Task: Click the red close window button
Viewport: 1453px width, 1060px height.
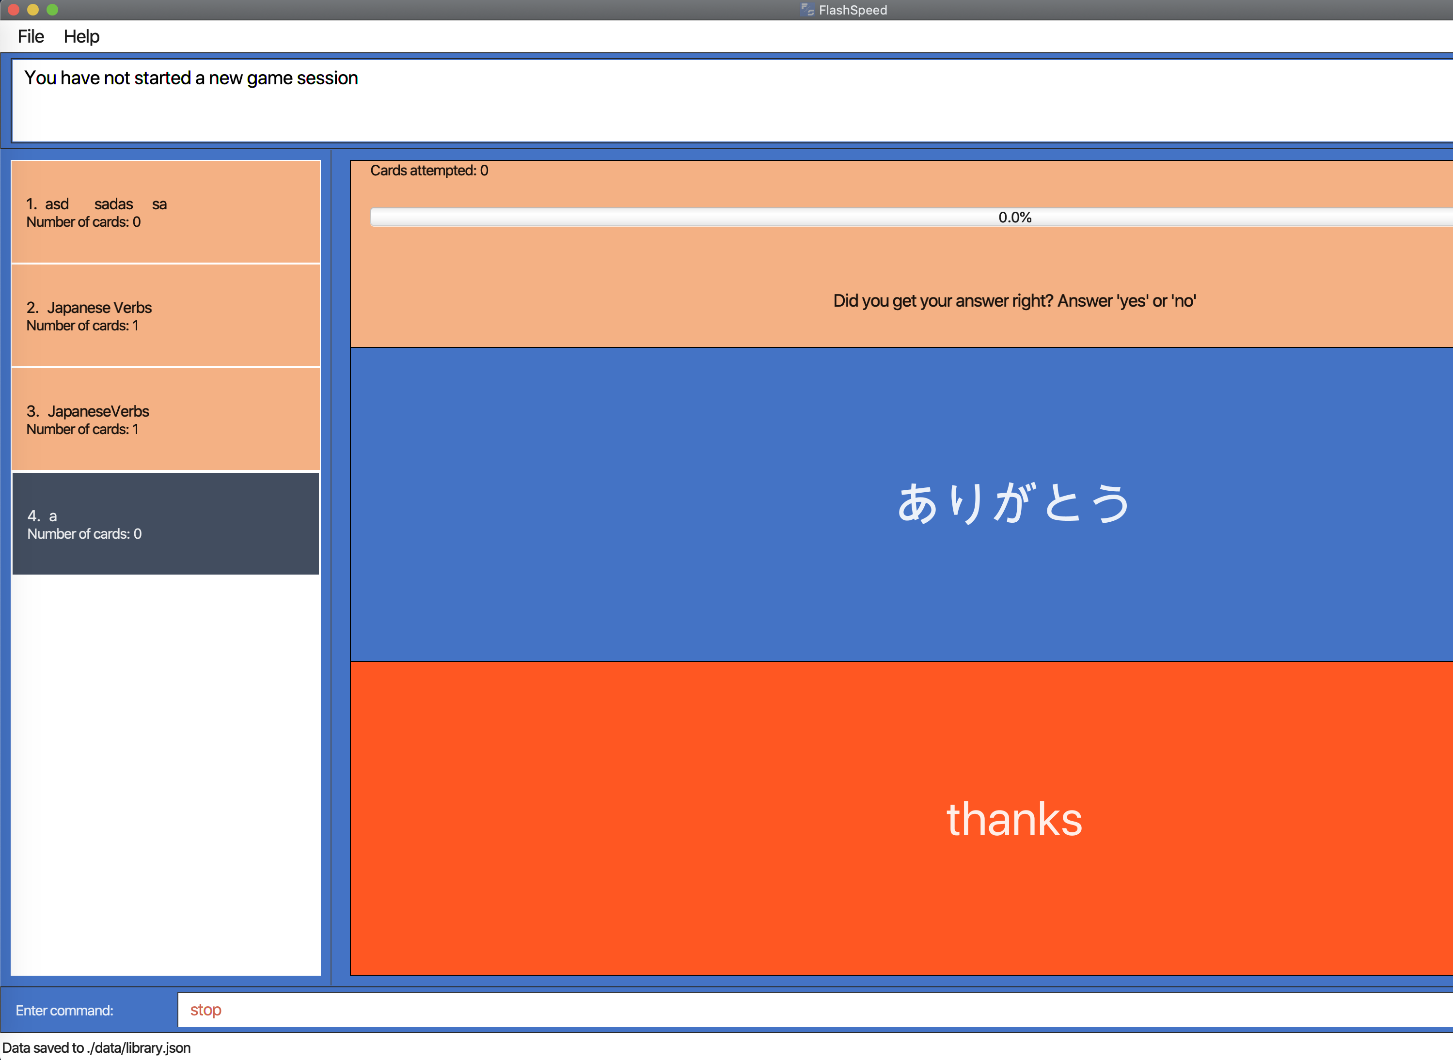Action: click(14, 10)
